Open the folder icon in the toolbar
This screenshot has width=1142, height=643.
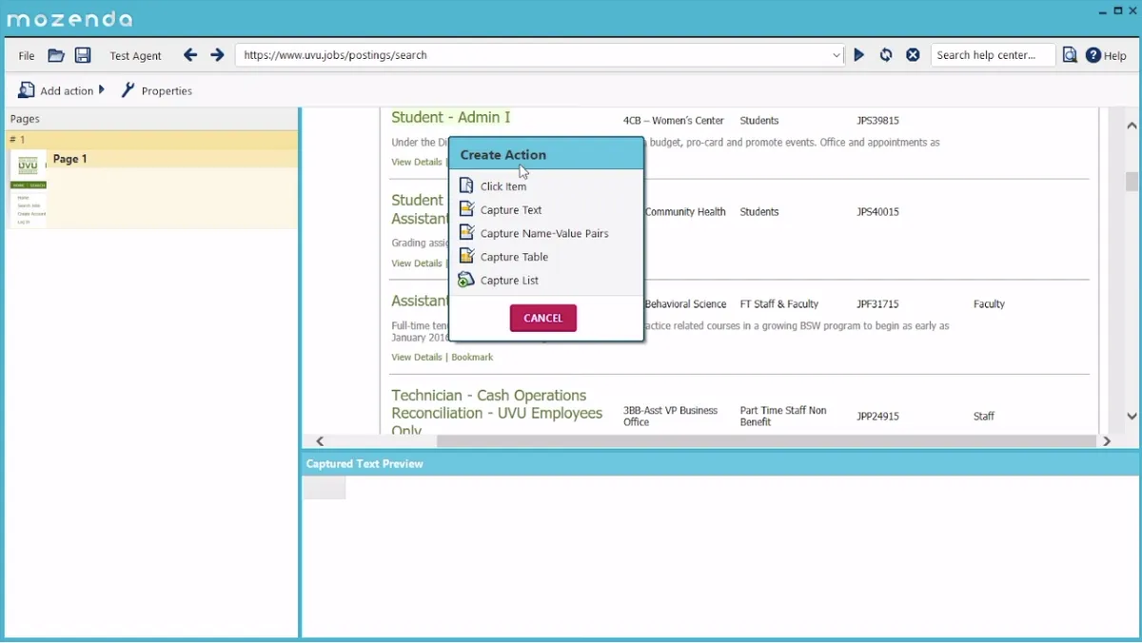pyautogui.click(x=56, y=55)
